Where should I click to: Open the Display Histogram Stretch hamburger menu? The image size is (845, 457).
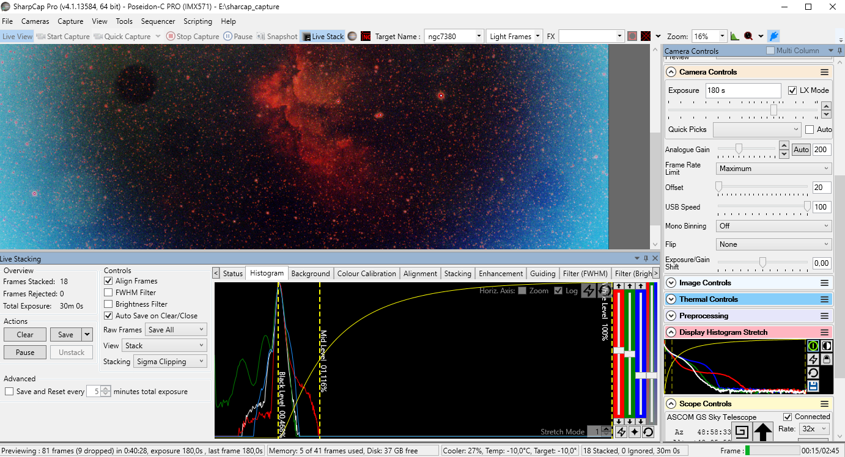click(x=824, y=332)
